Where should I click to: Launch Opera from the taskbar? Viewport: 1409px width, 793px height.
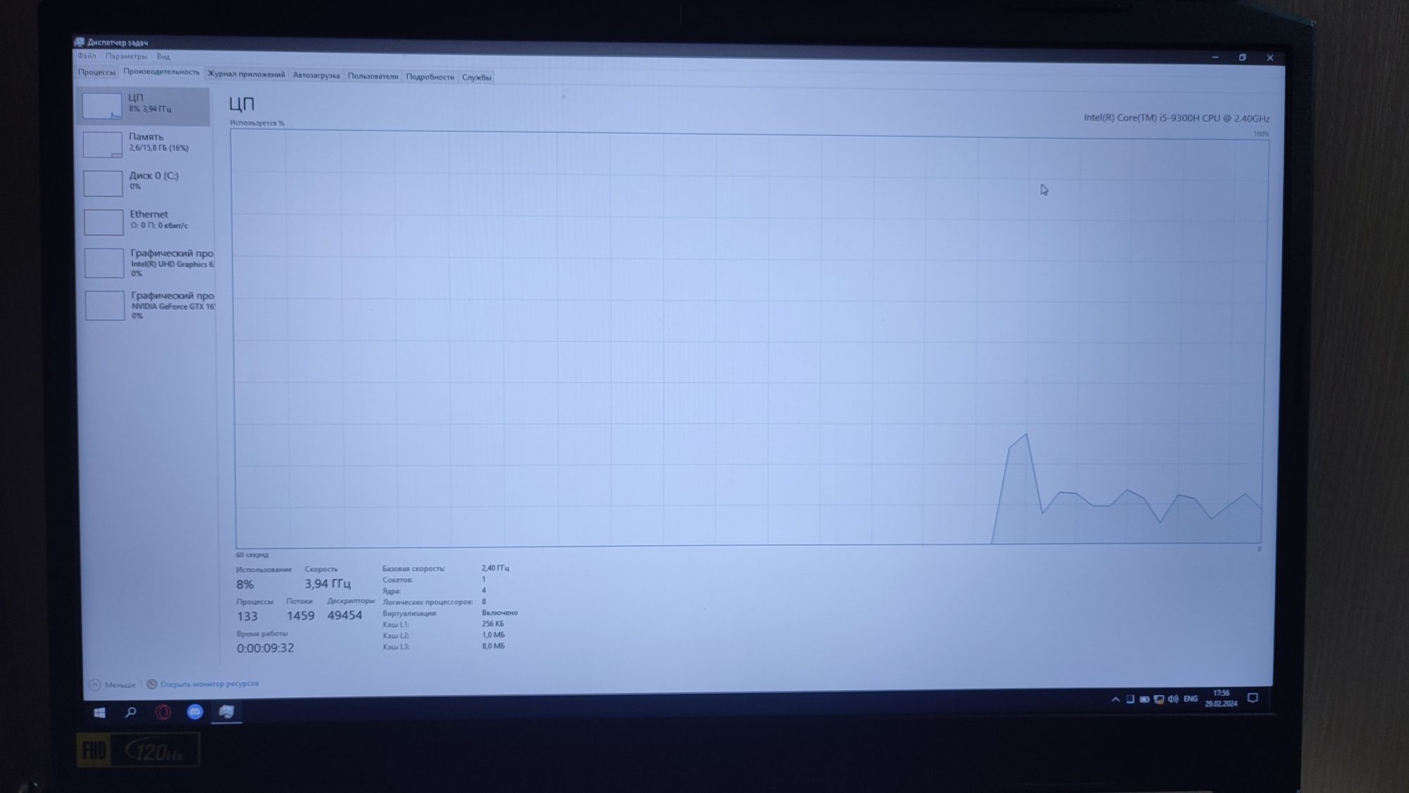163,712
